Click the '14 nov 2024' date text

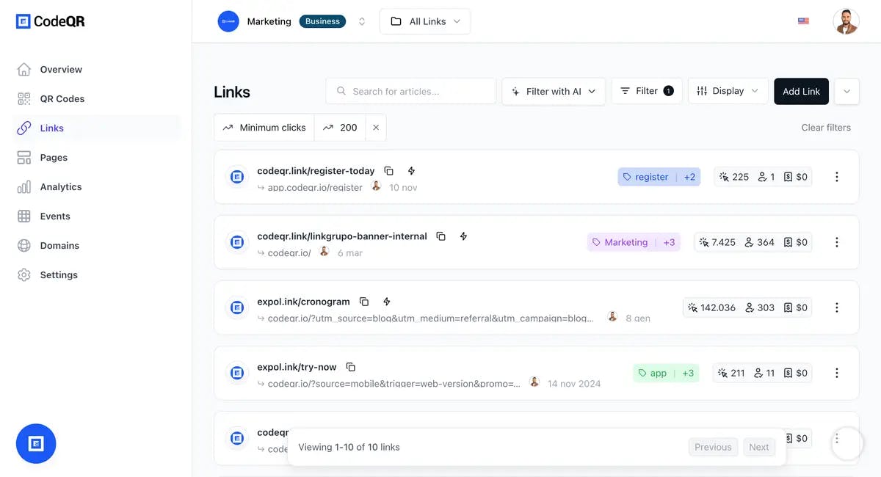coord(574,384)
